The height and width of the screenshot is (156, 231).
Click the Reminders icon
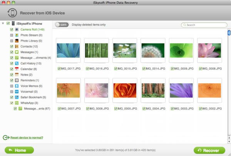point(17,81)
